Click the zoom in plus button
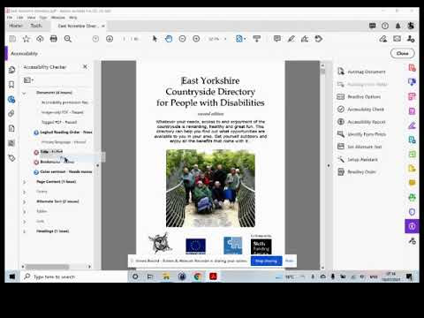Image resolution: width=424 pixels, height=318 pixels. [196, 39]
